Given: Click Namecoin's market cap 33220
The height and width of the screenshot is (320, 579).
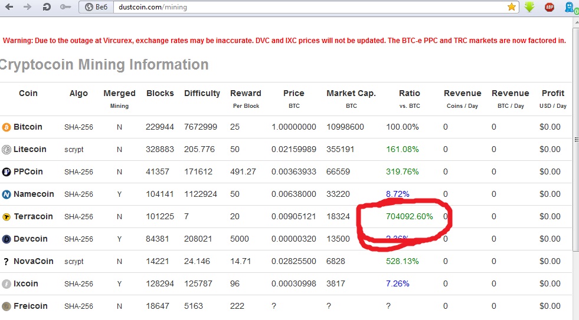Looking at the screenshot, I should point(338,194).
